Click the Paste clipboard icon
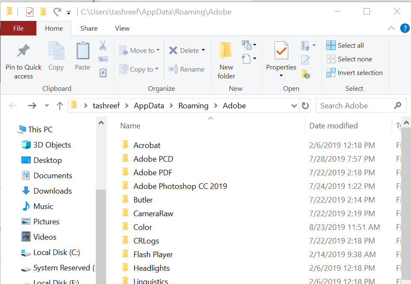The width and height of the screenshot is (411, 284). [x=83, y=50]
